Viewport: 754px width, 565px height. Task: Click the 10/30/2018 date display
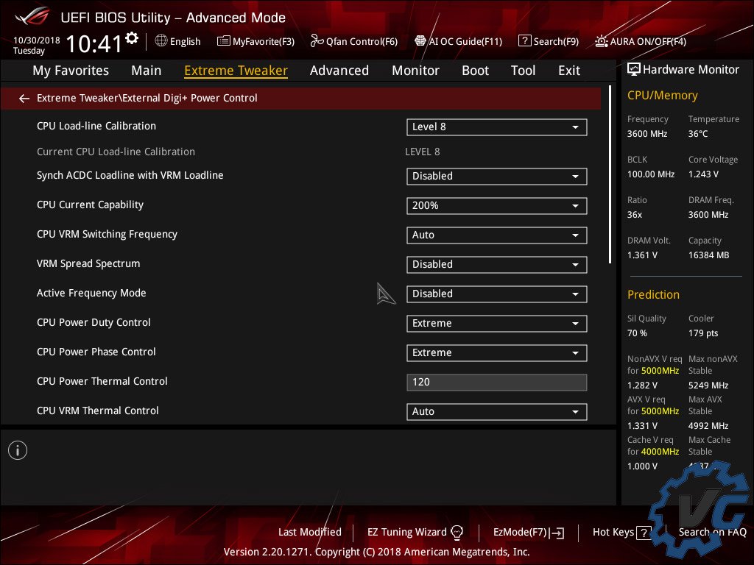point(37,40)
